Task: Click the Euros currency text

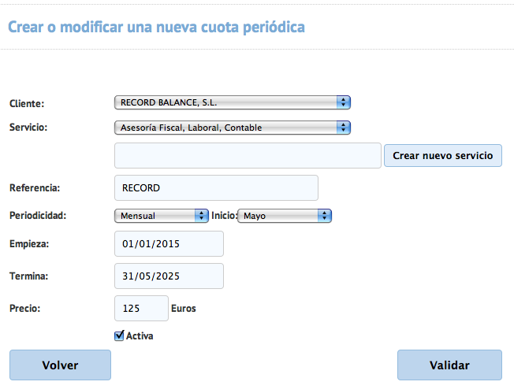Action: 184,309
